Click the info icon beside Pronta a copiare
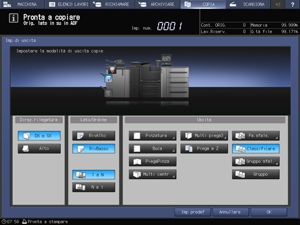 click(13, 18)
